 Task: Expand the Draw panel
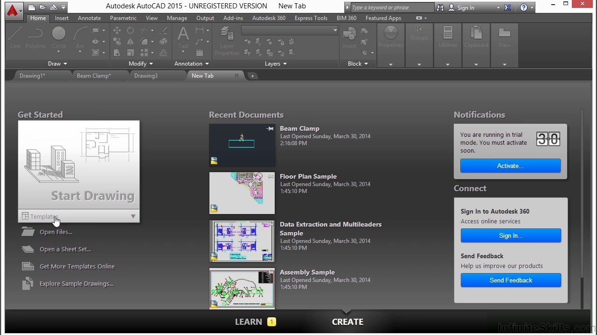tap(57, 64)
